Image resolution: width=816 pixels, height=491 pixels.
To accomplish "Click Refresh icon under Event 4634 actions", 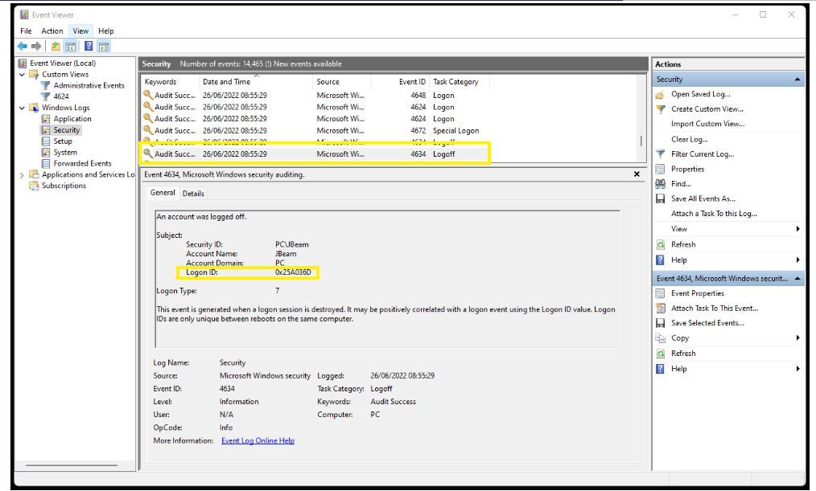I will click(x=661, y=354).
